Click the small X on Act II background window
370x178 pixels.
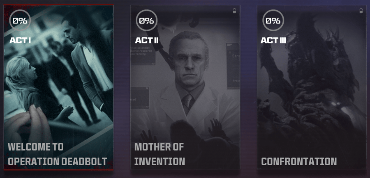pyautogui.click(x=147, y=89)
